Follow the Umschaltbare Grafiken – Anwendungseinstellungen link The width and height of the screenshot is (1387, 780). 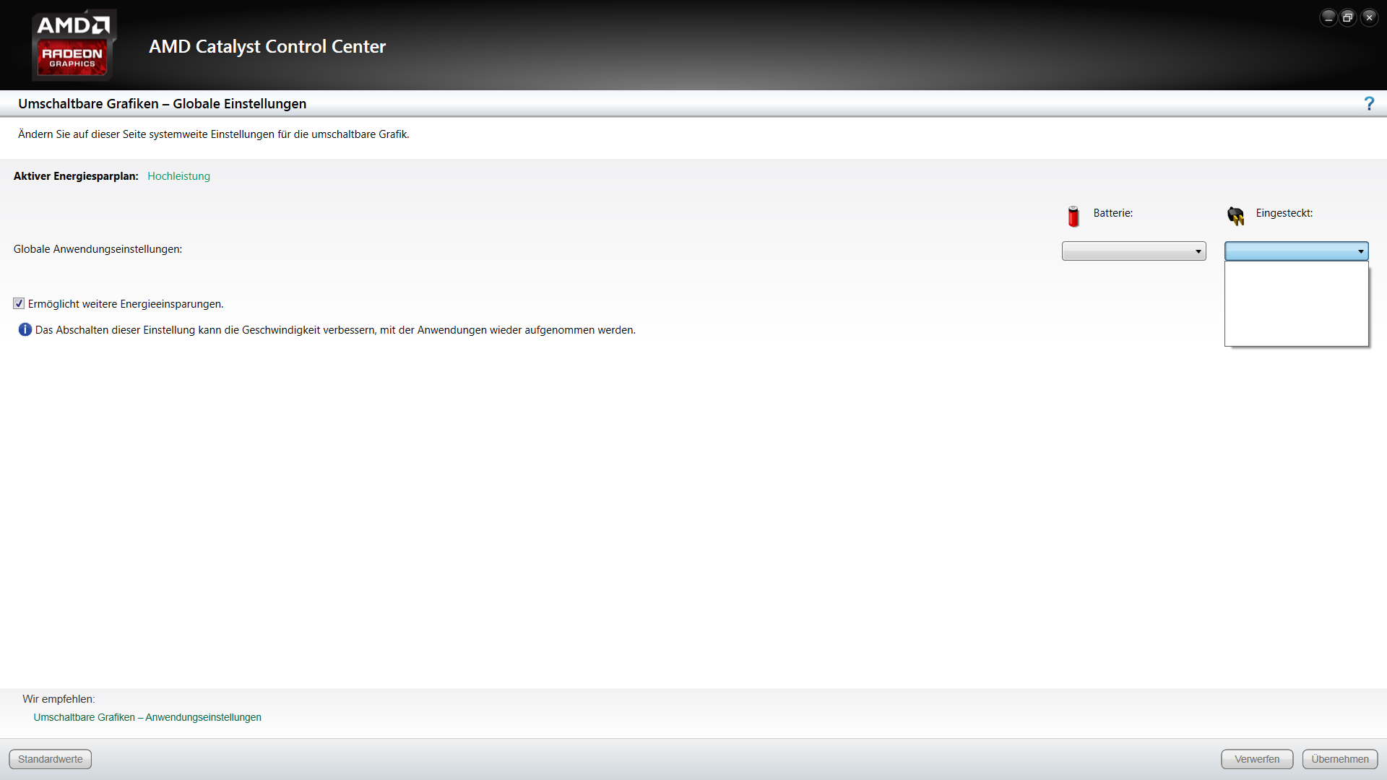point(147,717)
